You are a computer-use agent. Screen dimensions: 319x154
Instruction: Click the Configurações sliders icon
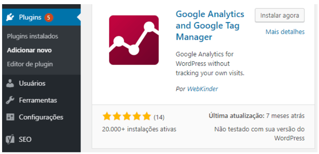(10, 117)
